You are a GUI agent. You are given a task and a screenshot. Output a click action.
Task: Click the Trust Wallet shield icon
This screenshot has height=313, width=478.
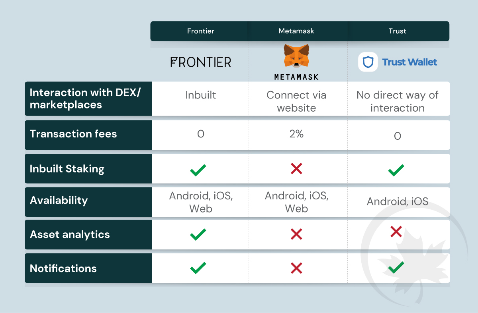(x=368, y=62)
